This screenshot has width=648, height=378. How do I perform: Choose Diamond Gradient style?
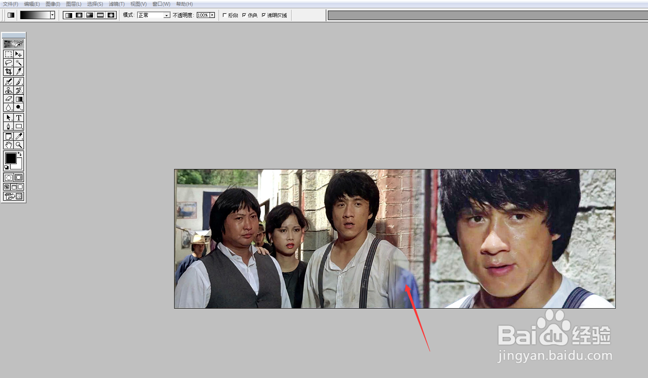[x=111, y=15]
